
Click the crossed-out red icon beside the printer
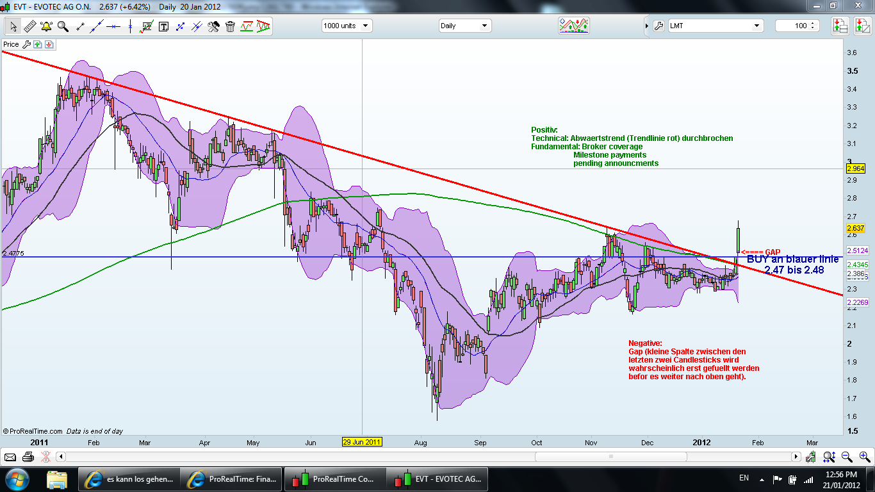coord(45,457)
